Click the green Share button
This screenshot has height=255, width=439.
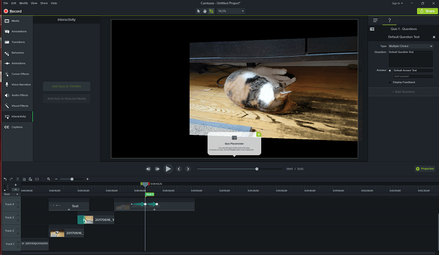click(427, 11)
